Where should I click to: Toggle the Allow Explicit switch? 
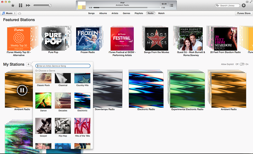[x=242, y=64]
